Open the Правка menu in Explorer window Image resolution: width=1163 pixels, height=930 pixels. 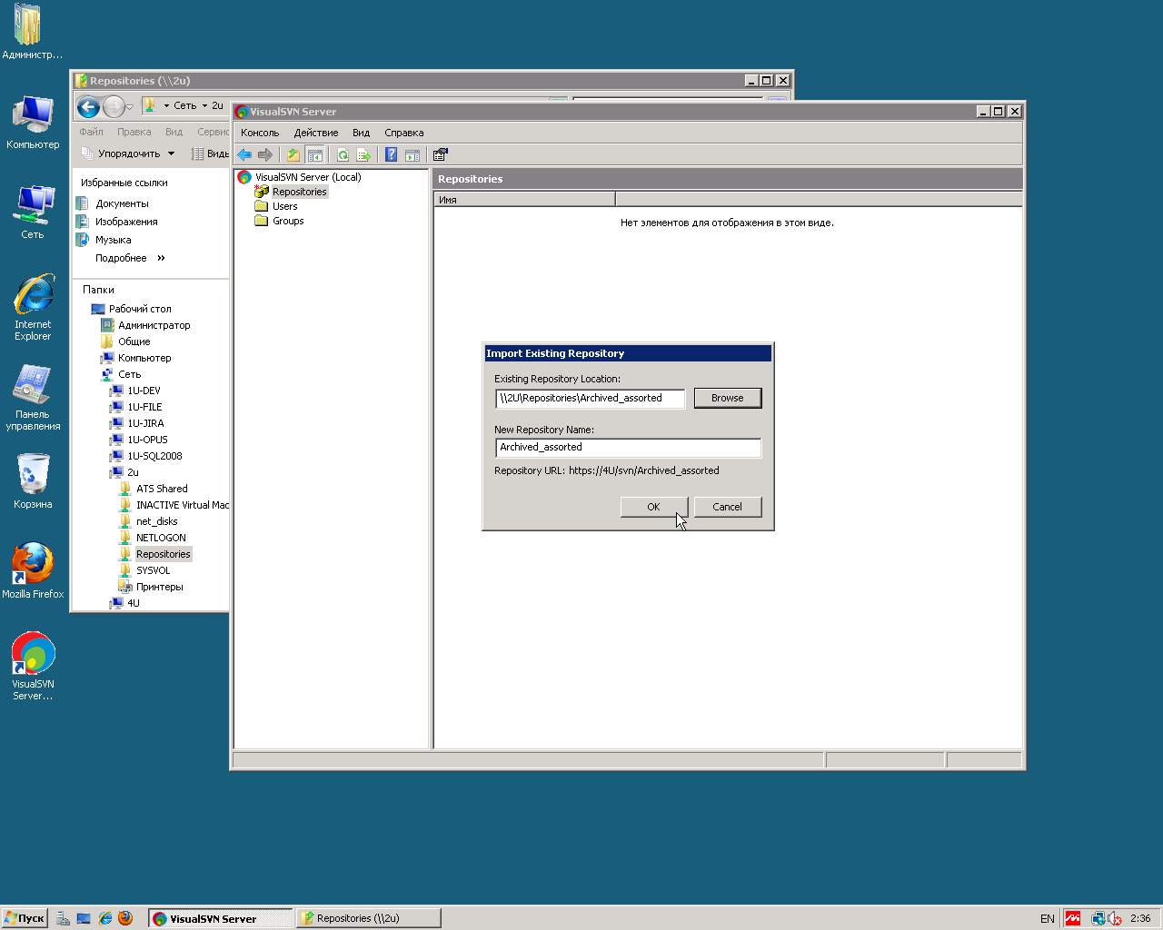[134, 132]
